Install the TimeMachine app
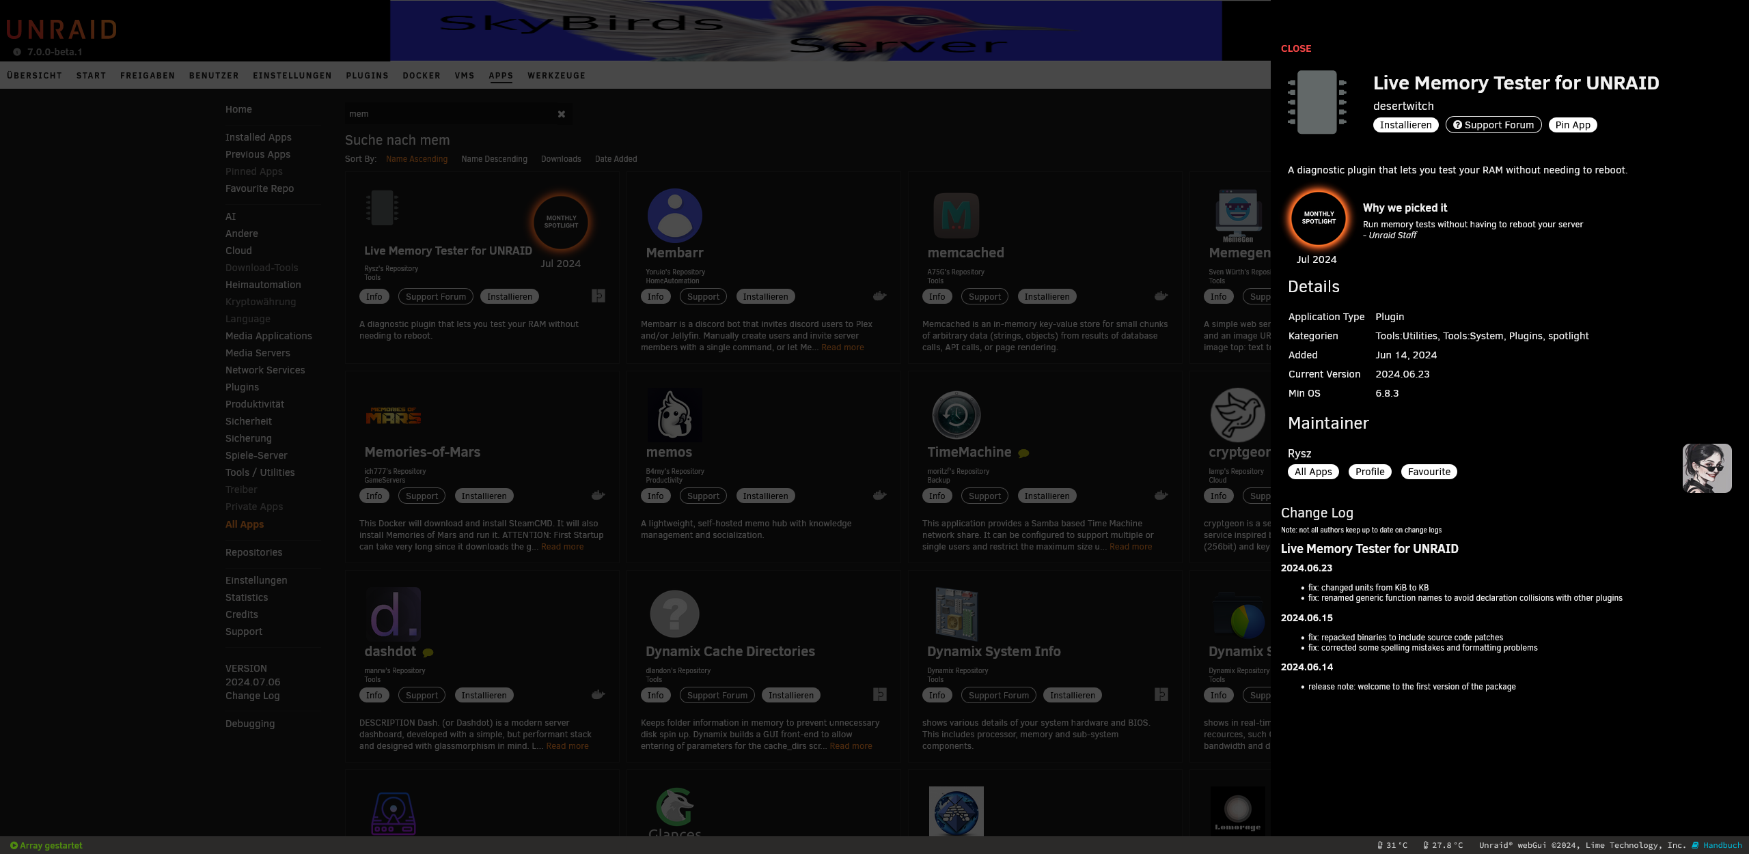Screen dimensions: 1749x854 [1047, 496]
